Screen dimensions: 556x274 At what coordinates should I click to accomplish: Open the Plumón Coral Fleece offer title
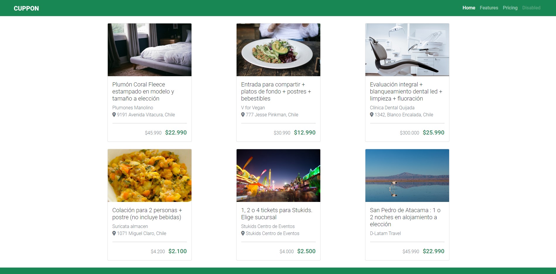click(143, 91)
